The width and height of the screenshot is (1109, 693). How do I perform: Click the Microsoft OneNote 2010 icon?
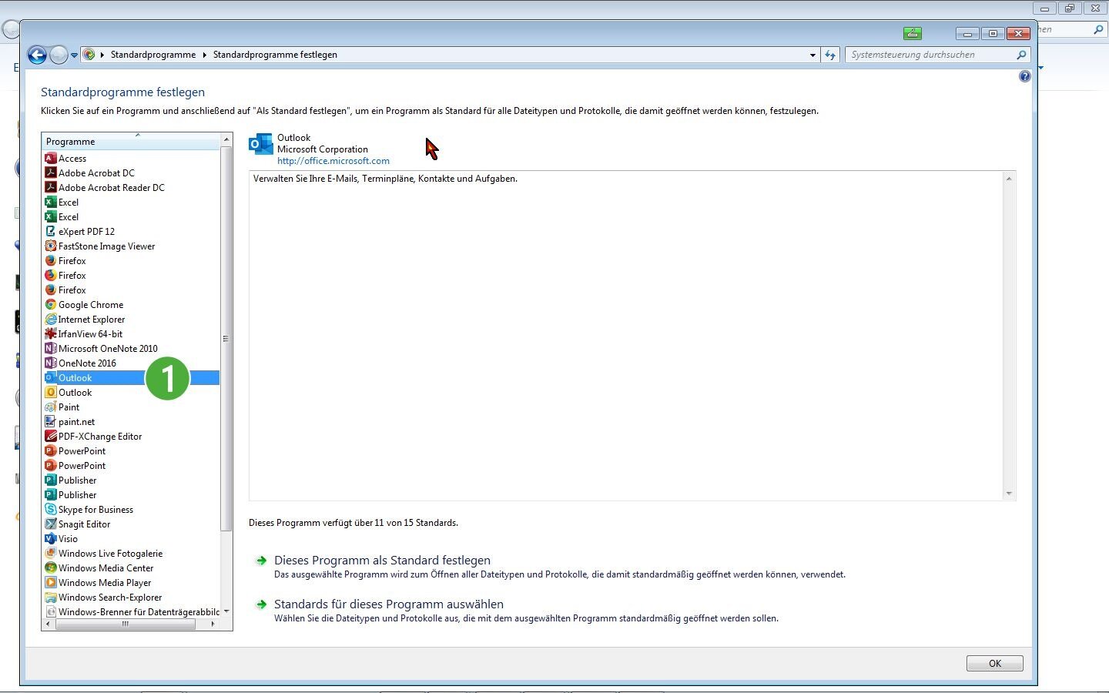tap(51, 349)
